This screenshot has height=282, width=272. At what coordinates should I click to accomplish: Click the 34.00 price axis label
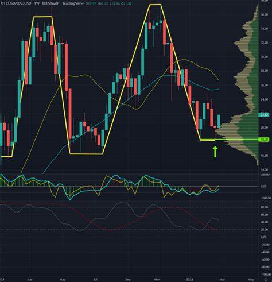pos(265,29)
